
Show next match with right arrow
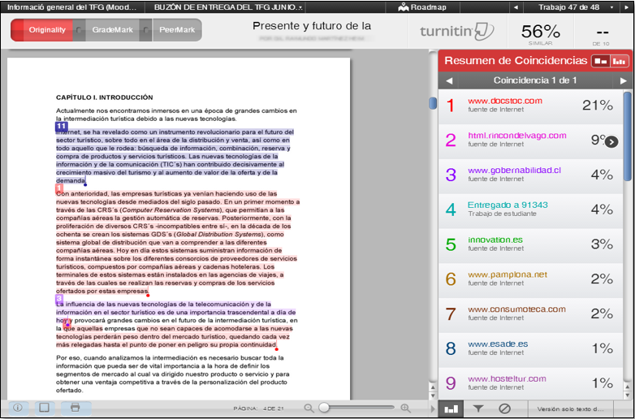[624, 80]
